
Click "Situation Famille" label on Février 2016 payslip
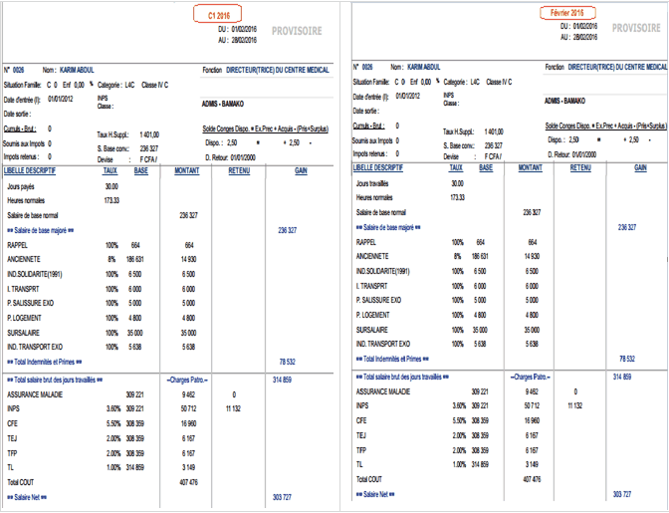[x=371, y=82]
